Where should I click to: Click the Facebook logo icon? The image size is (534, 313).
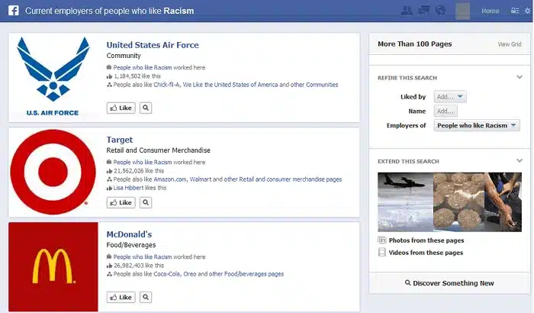click(13, 11)
